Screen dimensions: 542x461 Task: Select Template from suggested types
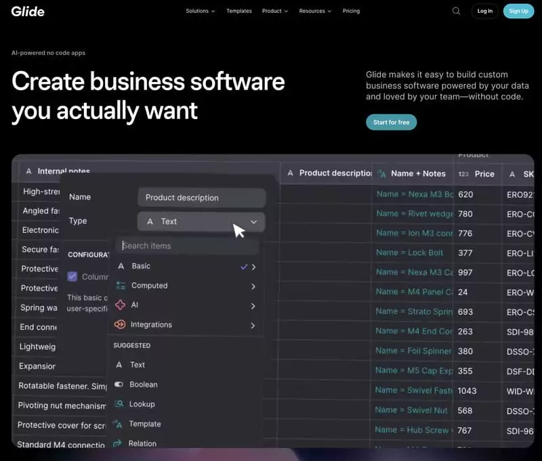pos(145,424)
